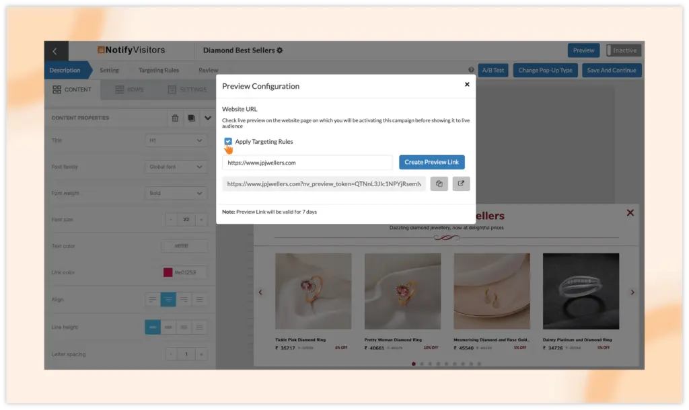Pick the red Link color swatch
This screenshot has height=410, width=689.
point(168,273)
